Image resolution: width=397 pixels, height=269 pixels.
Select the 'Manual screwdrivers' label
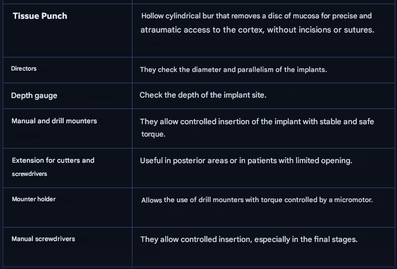tap(43, 239)
